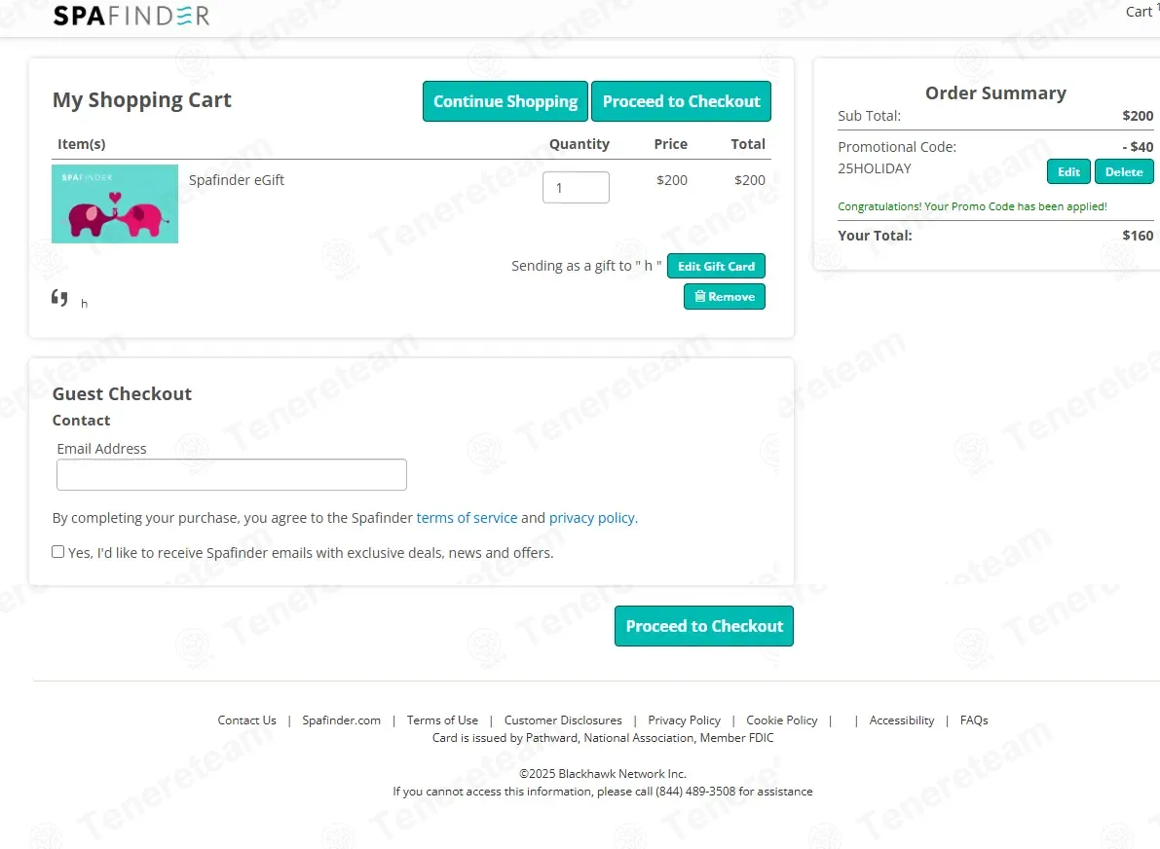Viewport: 1160px width, 849px height.
Task: Click the Sub Total $200 value
Action: (x=1138, y=115)
